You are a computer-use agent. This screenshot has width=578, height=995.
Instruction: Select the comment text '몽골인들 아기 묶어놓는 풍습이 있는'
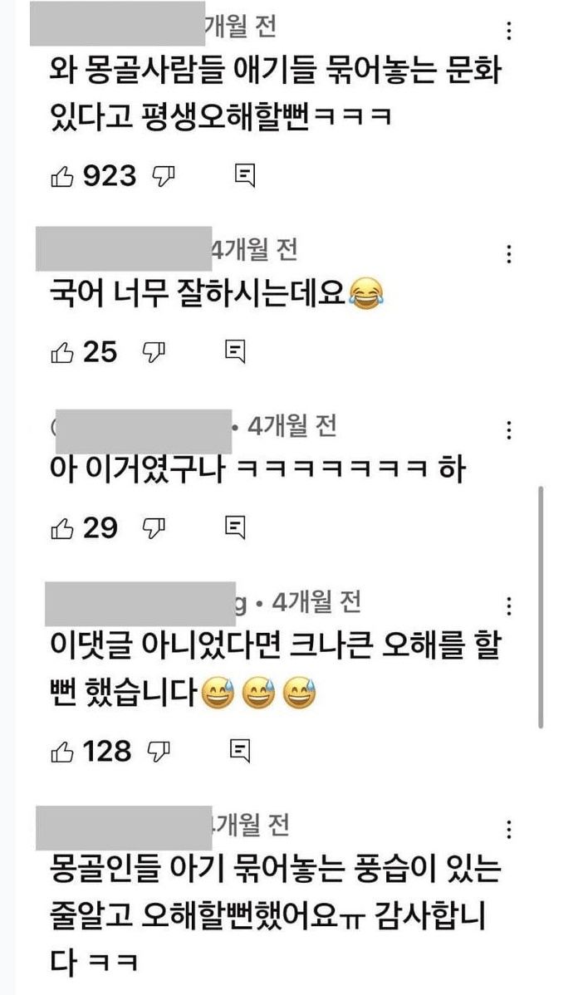point(275,870)
